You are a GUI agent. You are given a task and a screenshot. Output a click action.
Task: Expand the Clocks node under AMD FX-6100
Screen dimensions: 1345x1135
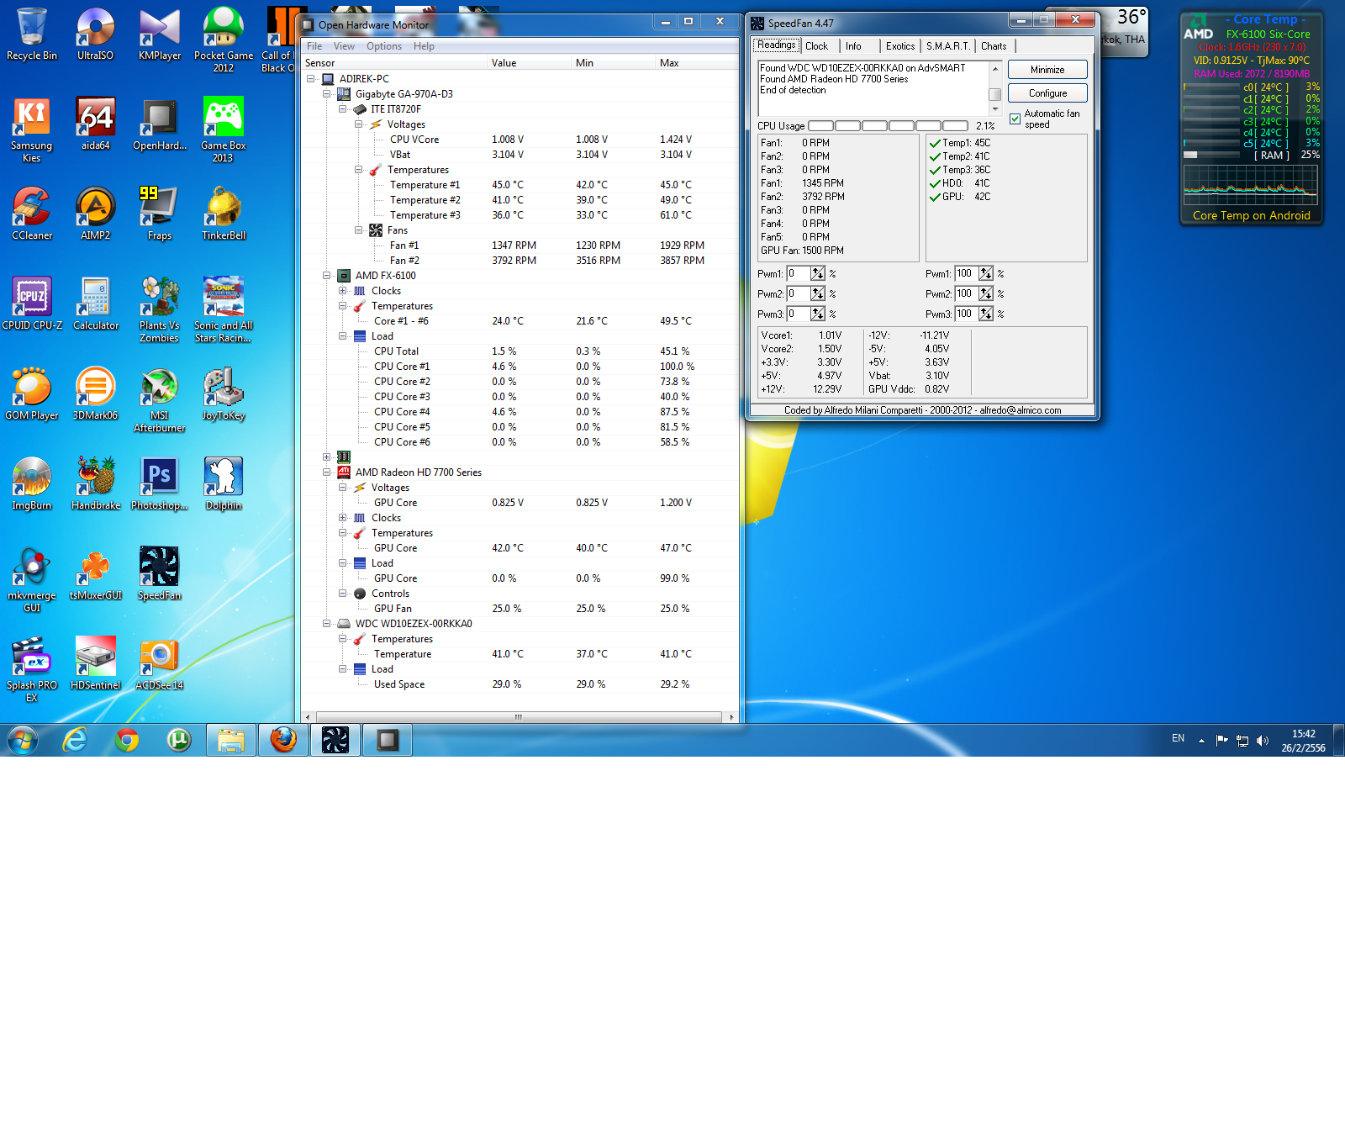click(x=342, y=291)
